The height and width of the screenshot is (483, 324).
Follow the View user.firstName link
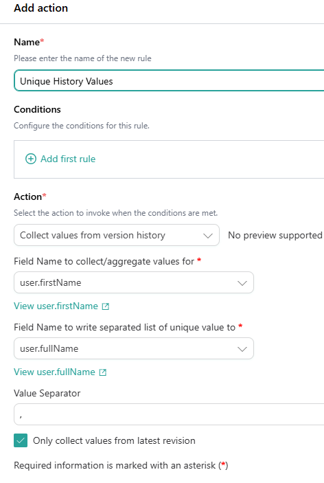56,306
